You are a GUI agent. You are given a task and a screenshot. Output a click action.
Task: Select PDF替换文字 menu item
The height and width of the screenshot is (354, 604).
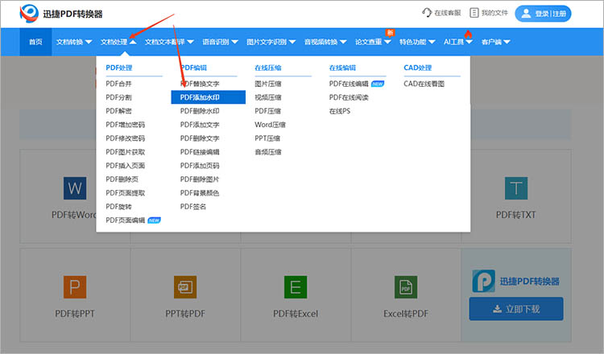(200, 84)
